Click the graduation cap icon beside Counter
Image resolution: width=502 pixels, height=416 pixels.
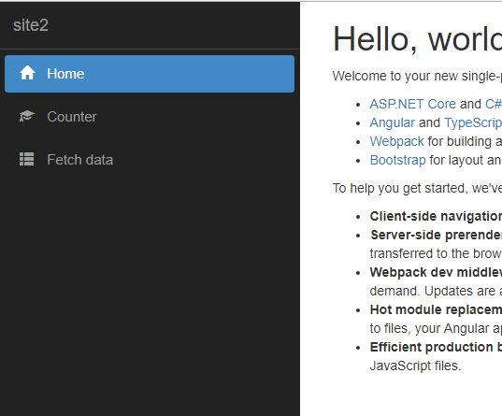(27, 116)
